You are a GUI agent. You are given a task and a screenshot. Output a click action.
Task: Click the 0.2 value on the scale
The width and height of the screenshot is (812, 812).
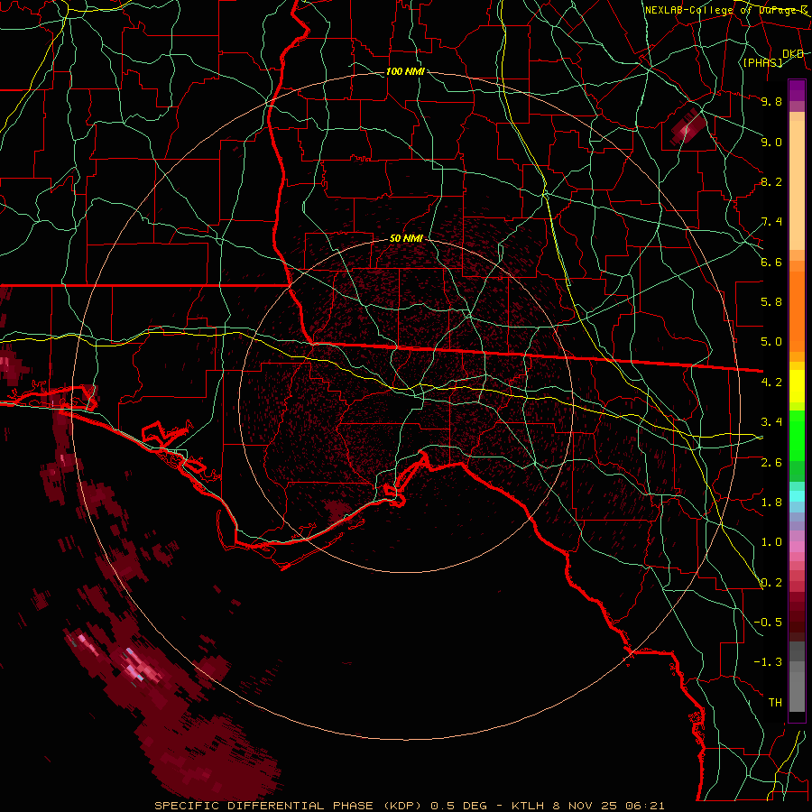click(x=771, y=583)
